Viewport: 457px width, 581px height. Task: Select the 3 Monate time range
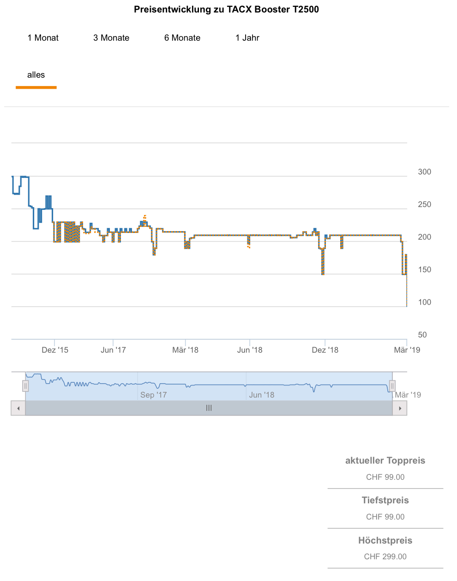click(x=111, y=38)
